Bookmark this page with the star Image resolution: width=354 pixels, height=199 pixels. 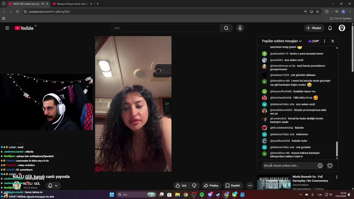(x=317, y=12)
